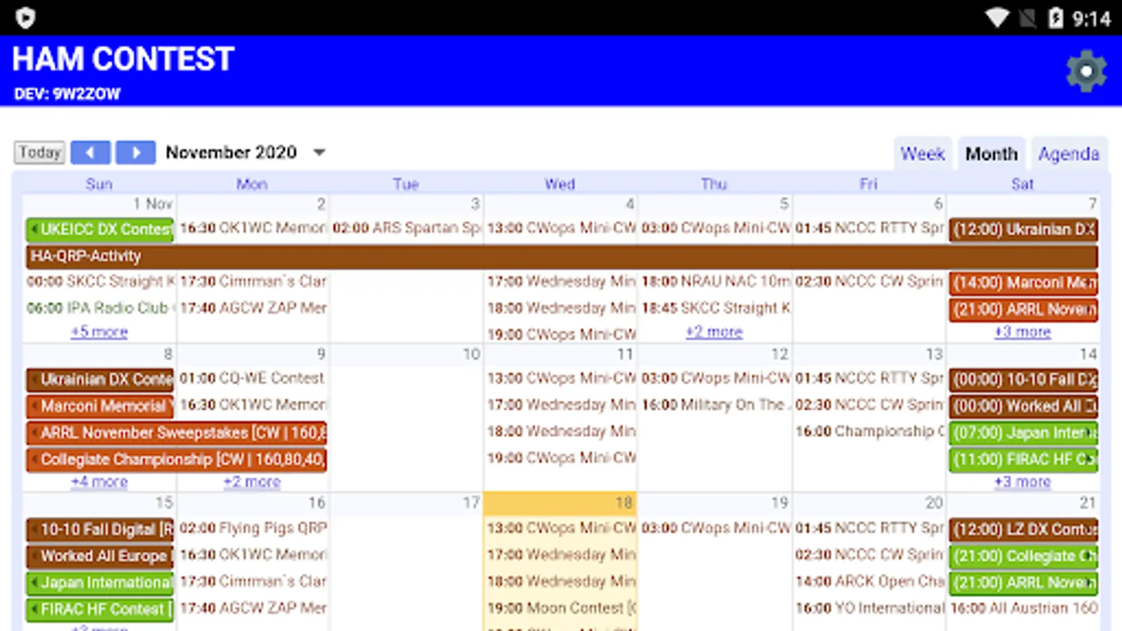Open Ukrainian DX Contest on Sunday the 8th
The height and width of the screenshot is (631, 1122).
[100, 379]
